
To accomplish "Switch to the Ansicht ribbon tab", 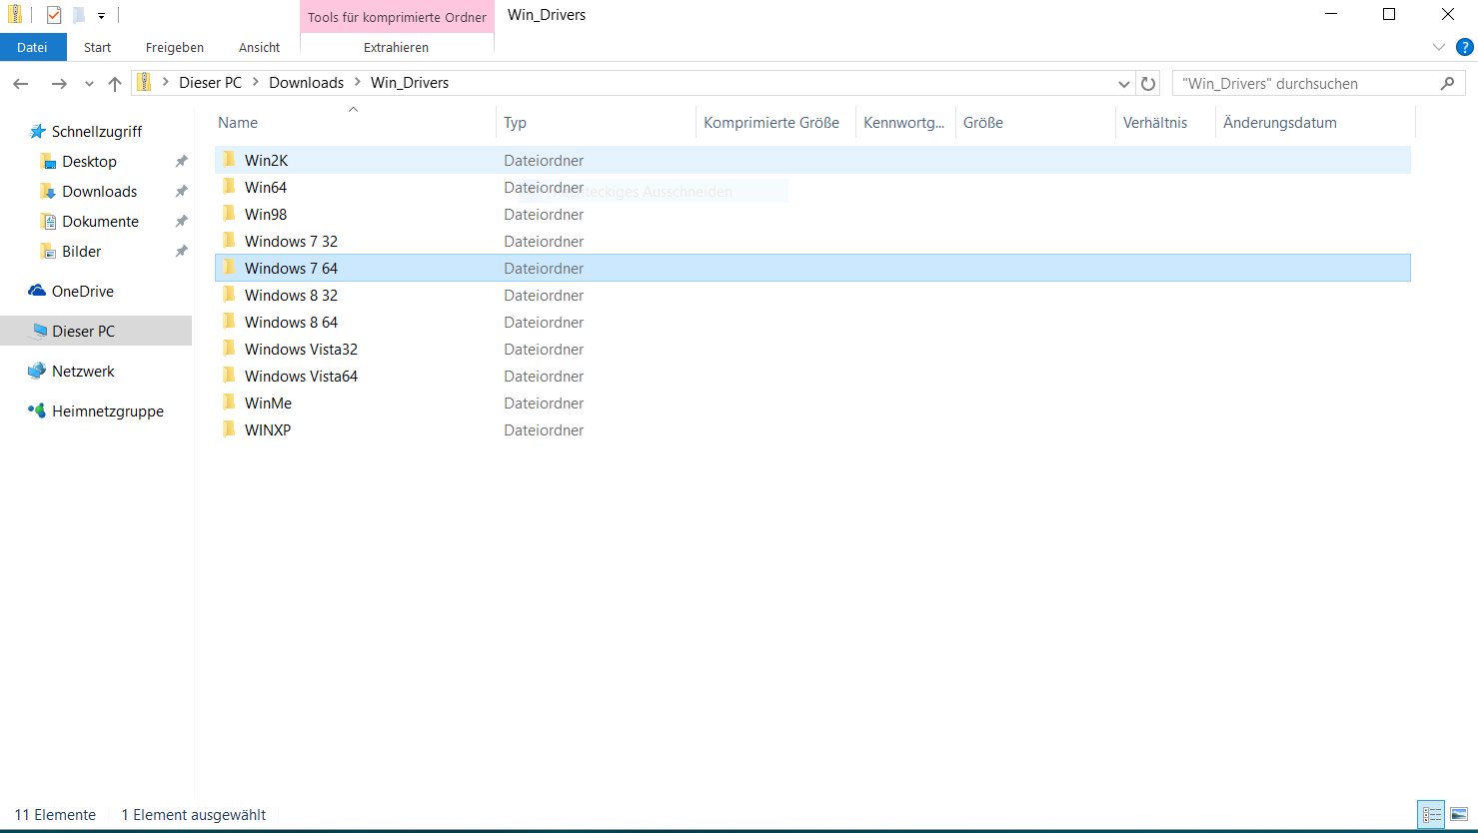I will (x=260, y=47).
